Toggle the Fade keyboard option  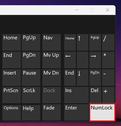coord(52,112)
